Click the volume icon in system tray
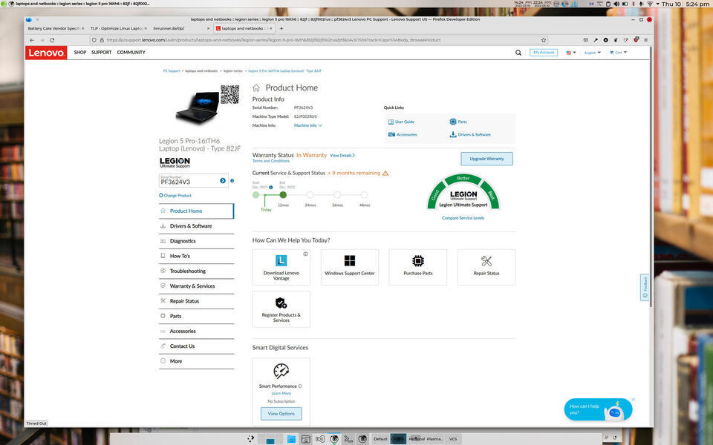The width and height of the screenshot is (713, 445). tap(616, 4)
